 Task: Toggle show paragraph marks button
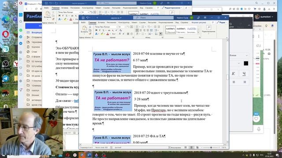pos(161,34)
